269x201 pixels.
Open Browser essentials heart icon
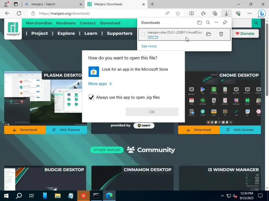[238, 13]
